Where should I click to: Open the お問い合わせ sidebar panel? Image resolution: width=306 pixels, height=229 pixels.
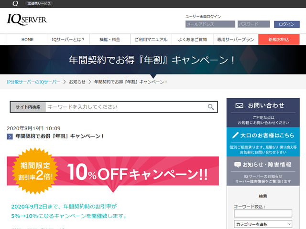(x=263, y=113)
